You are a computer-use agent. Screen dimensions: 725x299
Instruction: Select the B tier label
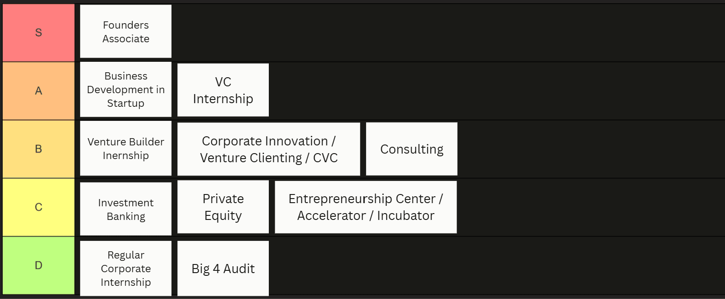(39, 149)
